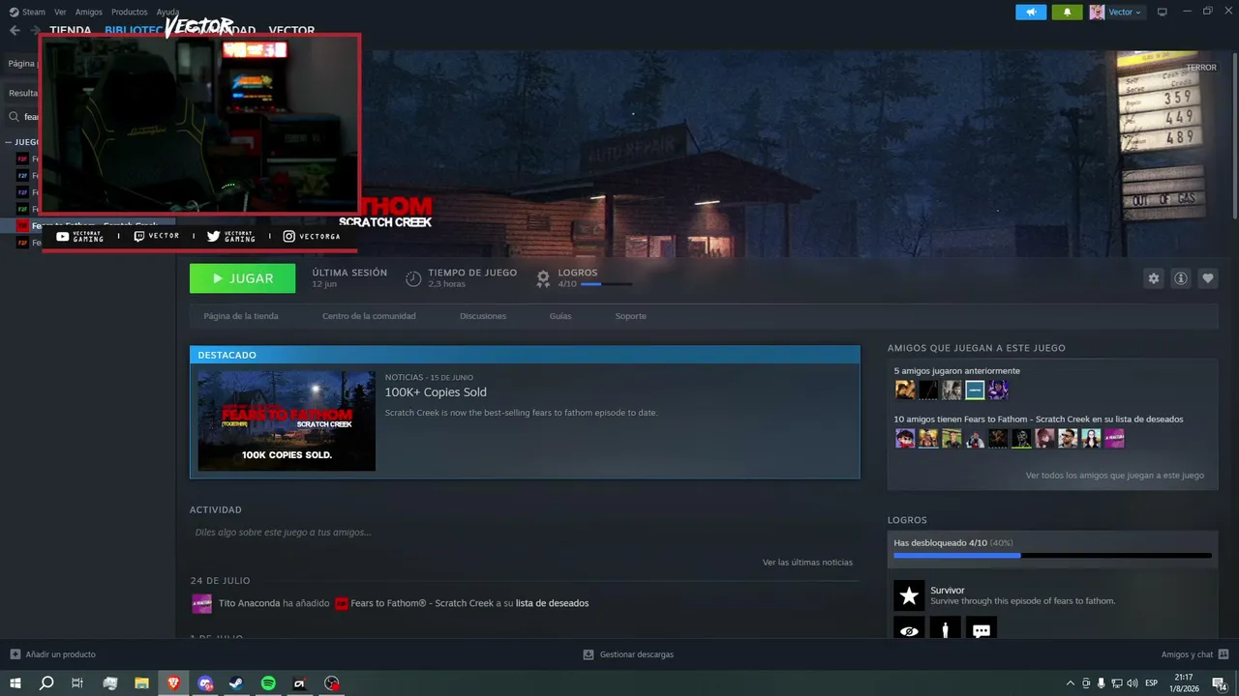The image size is (1239, 696).
Task: Open Spotify from the taskbar
Action: pos(268,683)
